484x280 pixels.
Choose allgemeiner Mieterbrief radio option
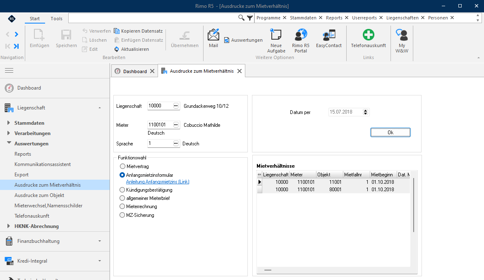(122, 198)
